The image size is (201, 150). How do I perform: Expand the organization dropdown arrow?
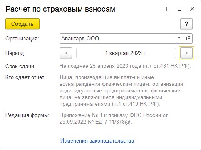(x=179, y=38)
